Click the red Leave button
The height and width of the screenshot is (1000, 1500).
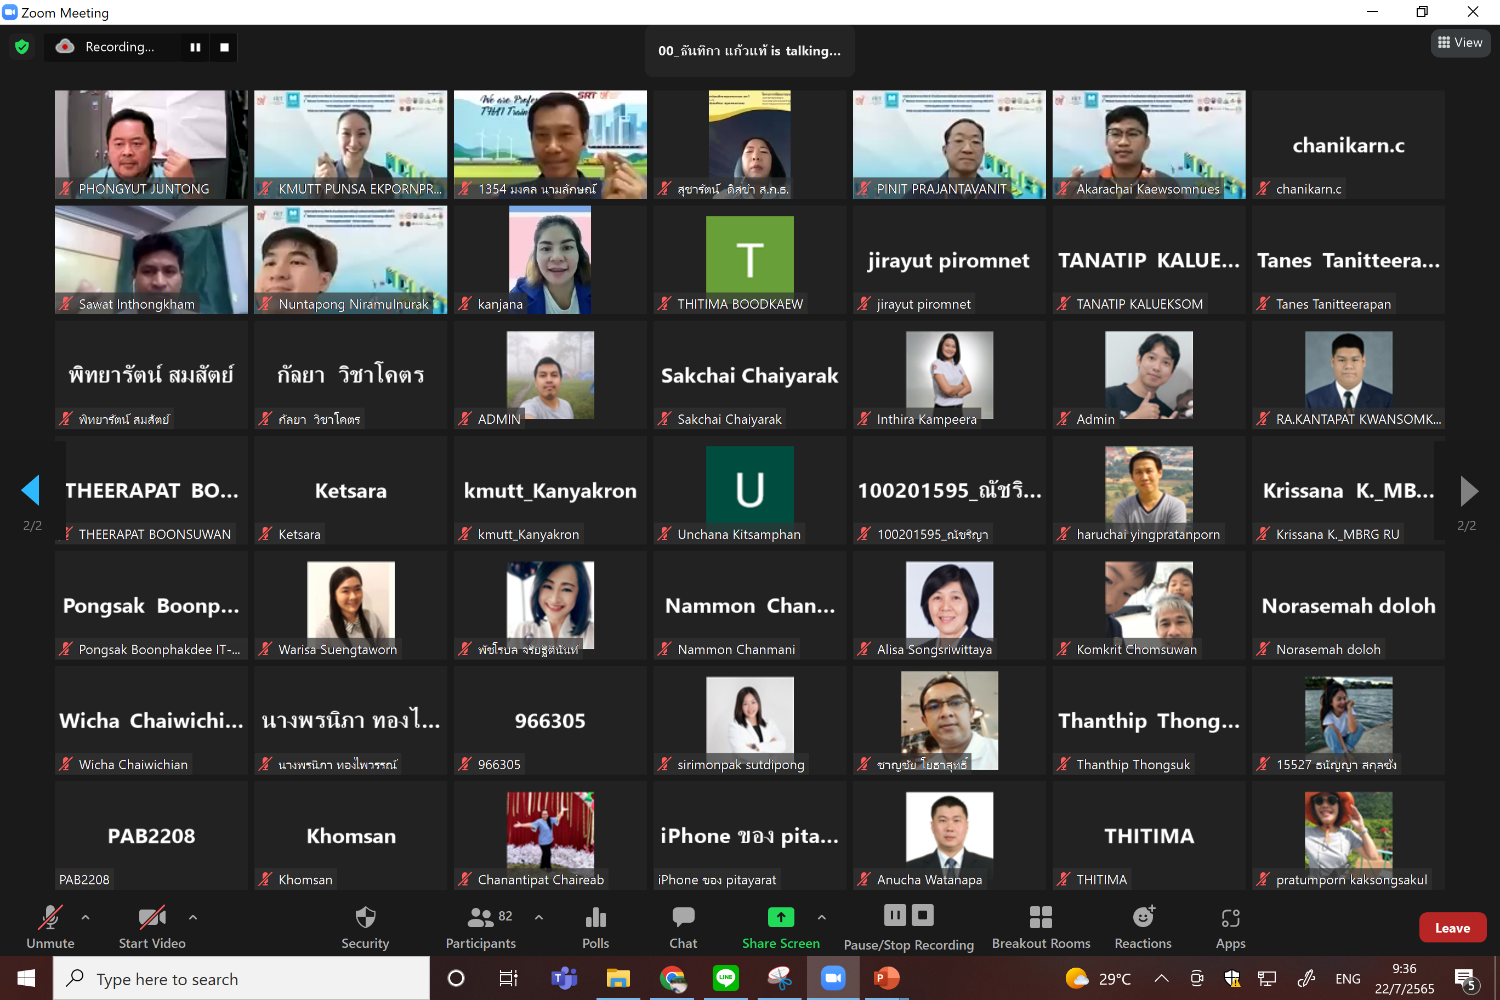(1452, 928)
